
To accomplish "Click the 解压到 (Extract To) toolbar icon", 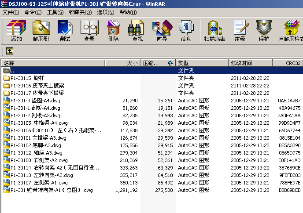I will [41, 31].
